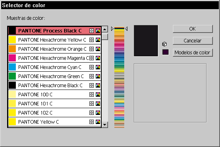Open Modelos de color picker
The height and width of the screenshot is (147, 220).
click(193, 53)
